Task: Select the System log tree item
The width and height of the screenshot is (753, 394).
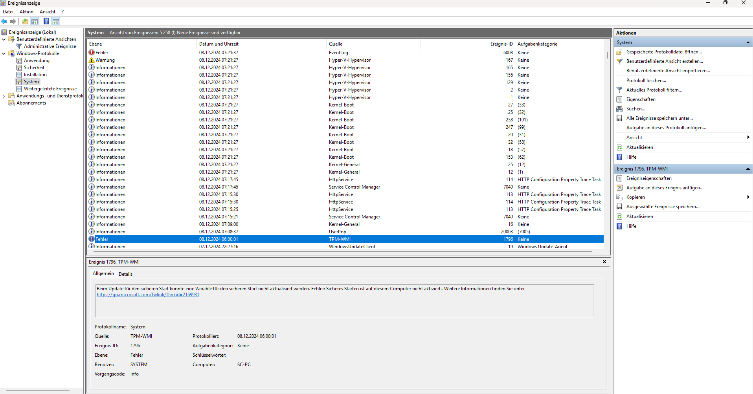Action: [31, 82]
